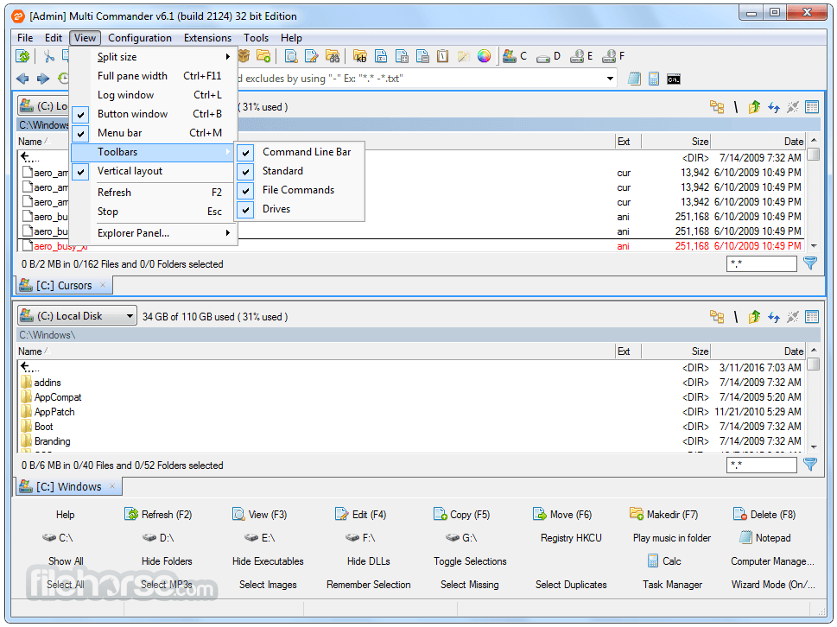Image resolution: width=837 pixels, height=627 pixels.
Task: Toggle the Drives toolbar option
Action: click(x=301, y=209)
